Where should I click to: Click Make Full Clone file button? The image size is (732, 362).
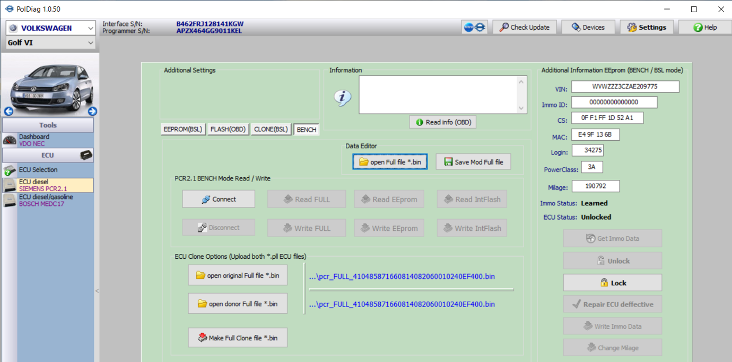pyautogui.click(x=238, y=338)
